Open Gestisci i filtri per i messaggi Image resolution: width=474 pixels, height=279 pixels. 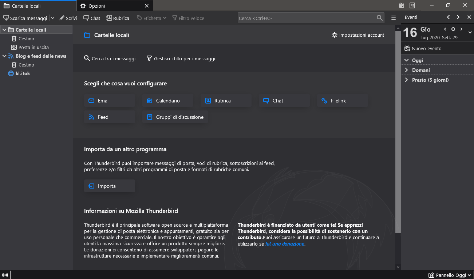coord(181,58)
